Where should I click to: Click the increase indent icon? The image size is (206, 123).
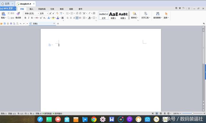(80, 13)
